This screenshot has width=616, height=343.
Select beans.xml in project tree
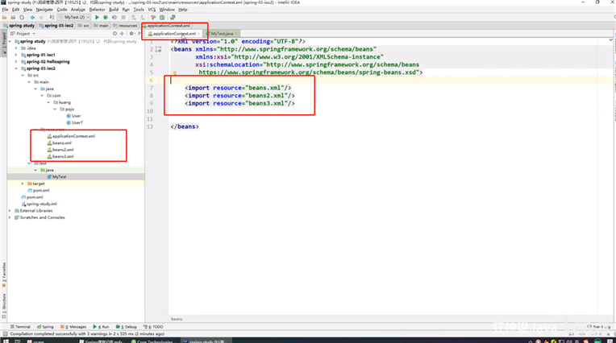point(61,143)
